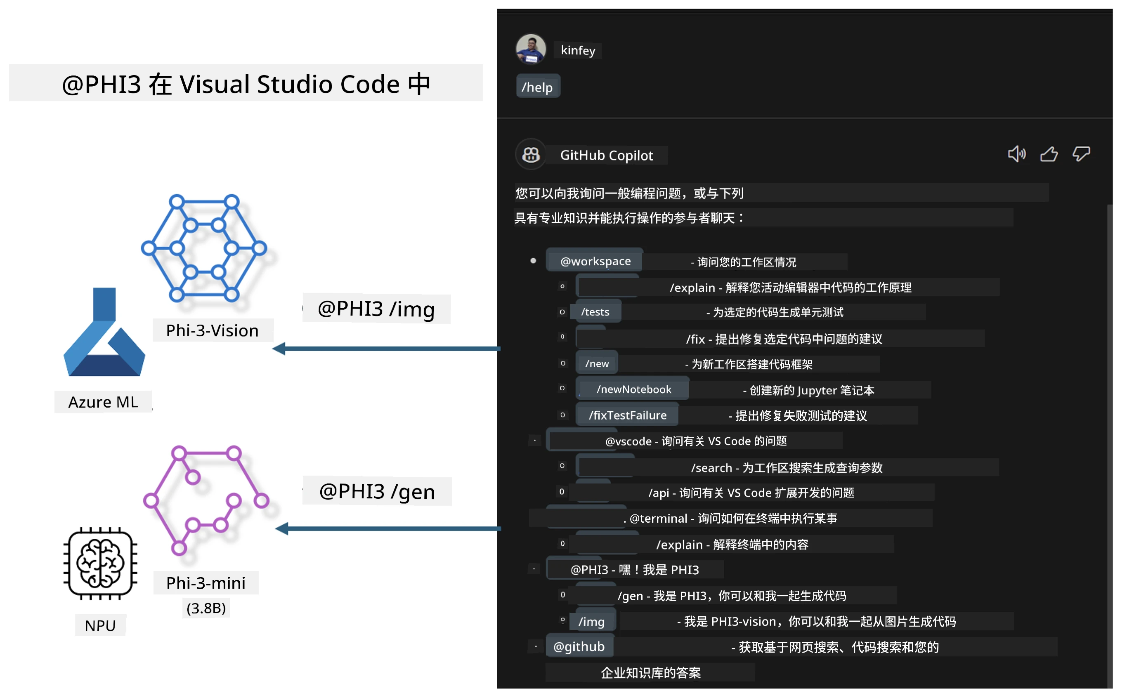Screen dimensions: 1134x698
Task: Click the '@PHI3 在 Visual Studio Code 中' title
Action: [x=246, y=84]
